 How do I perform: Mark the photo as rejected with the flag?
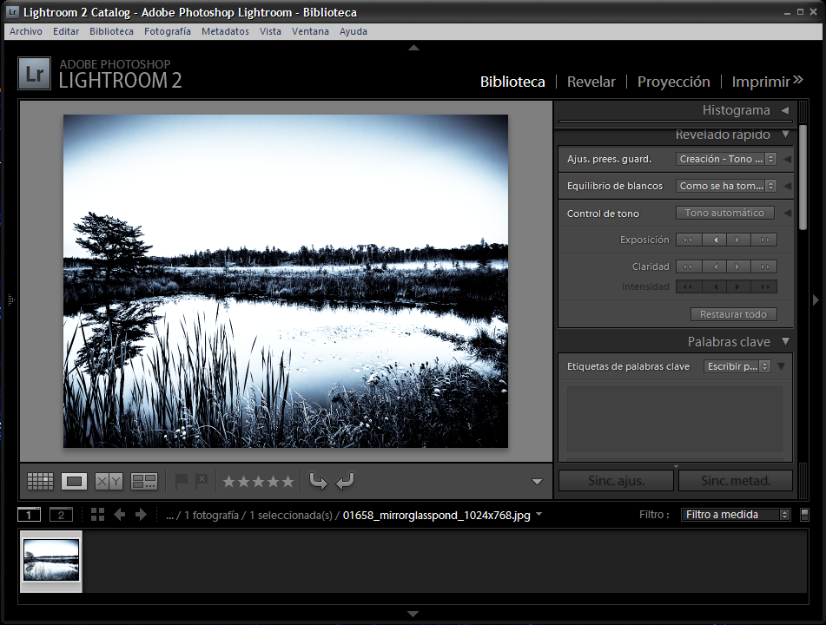(x=202, y=481)
